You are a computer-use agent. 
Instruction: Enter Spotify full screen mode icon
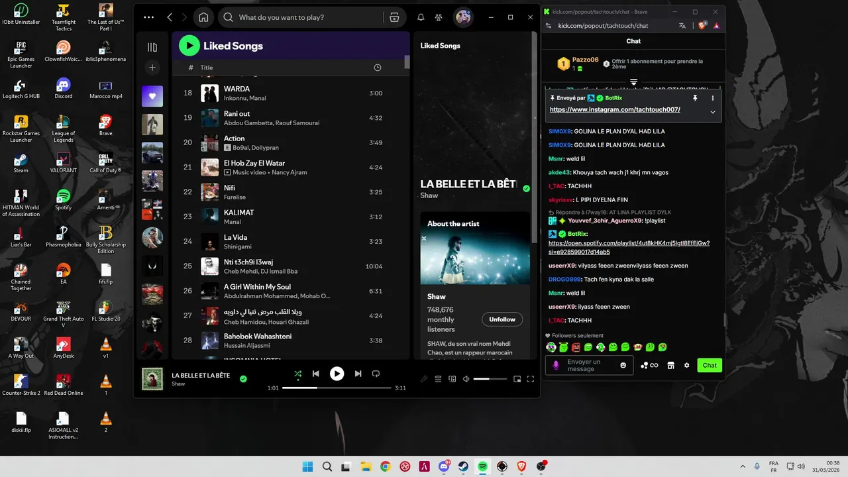(530, 379)
